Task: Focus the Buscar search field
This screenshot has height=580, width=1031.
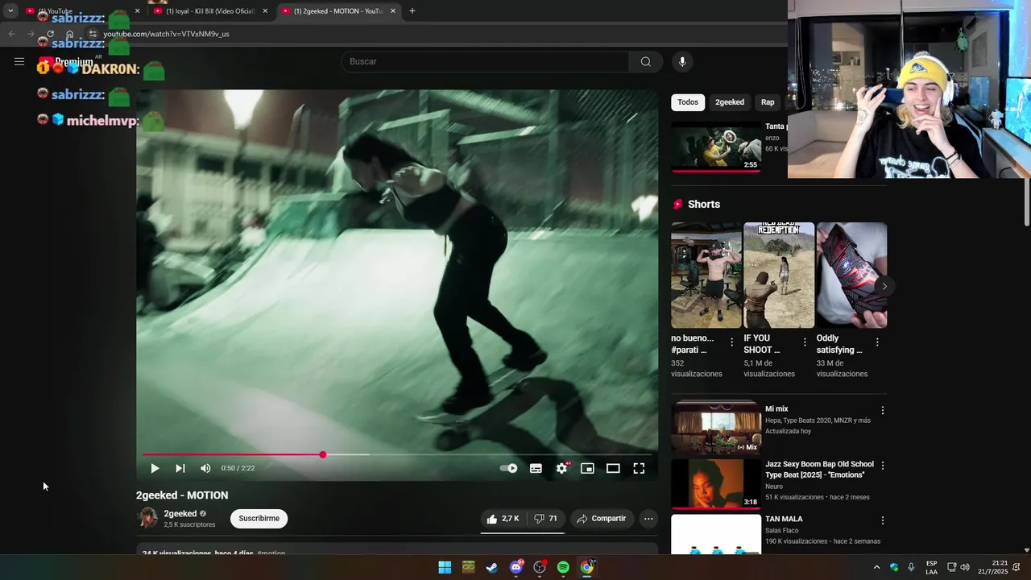Action: point(486,61)
